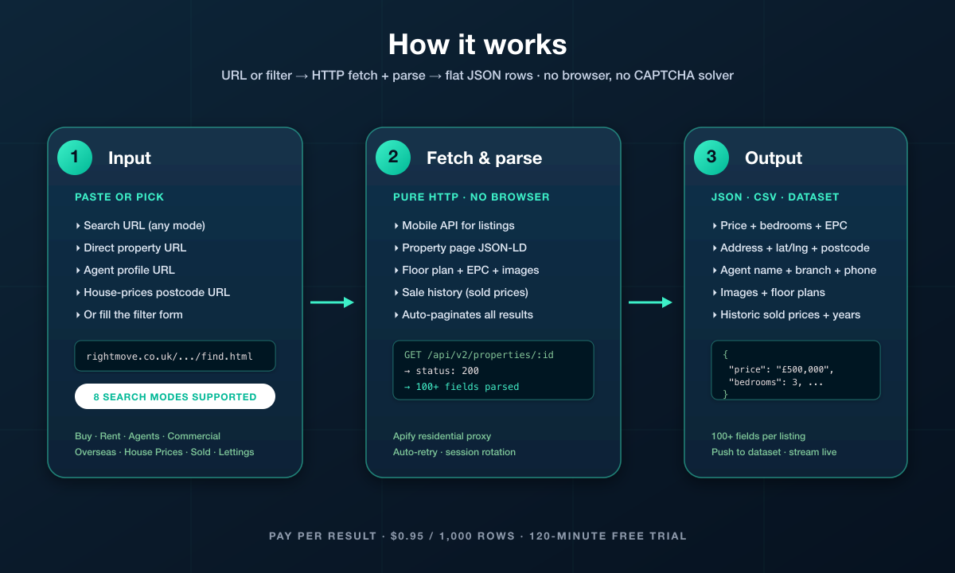This screenshot has width=955, height=573.
Task: Click the House-prices postcode URL item
Action: 153,292
